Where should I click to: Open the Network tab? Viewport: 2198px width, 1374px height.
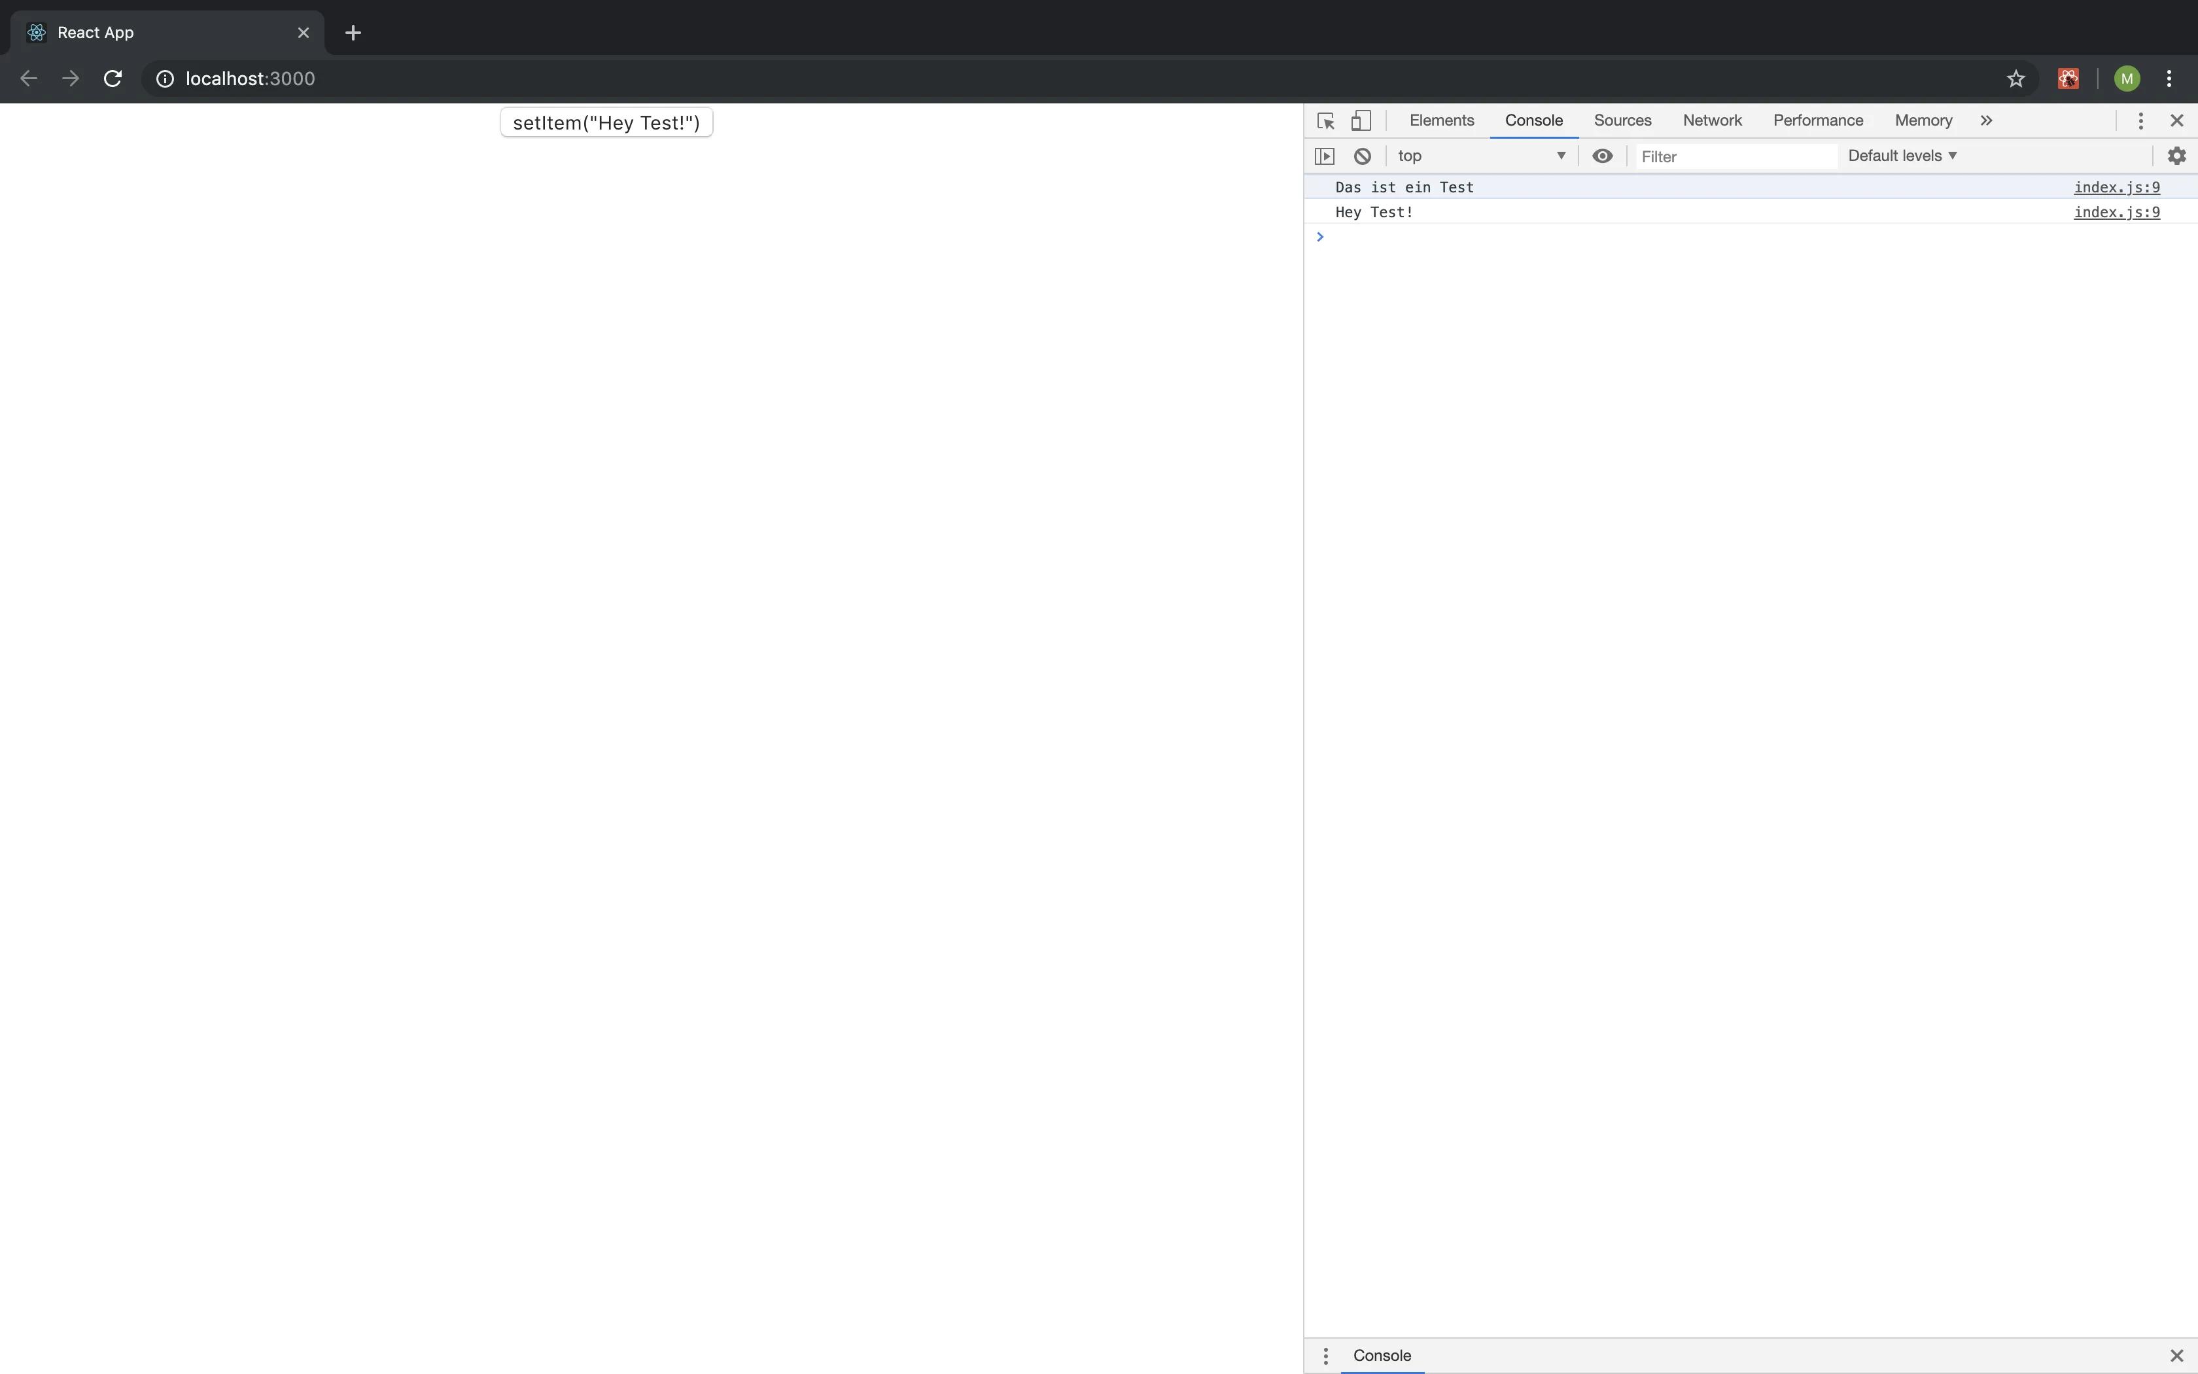point(1711,121)
